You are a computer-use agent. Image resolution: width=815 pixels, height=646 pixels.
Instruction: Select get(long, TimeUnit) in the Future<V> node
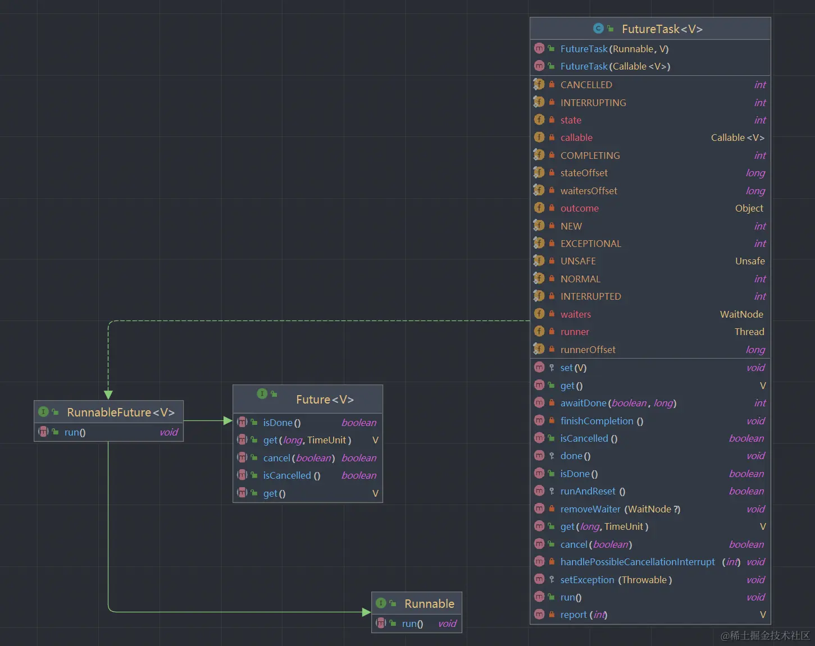click(307, 440)
